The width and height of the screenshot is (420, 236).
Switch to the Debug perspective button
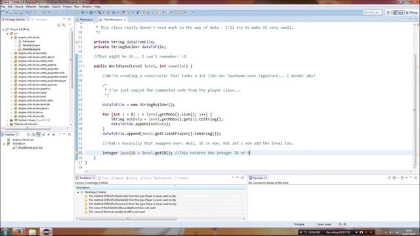411,12
